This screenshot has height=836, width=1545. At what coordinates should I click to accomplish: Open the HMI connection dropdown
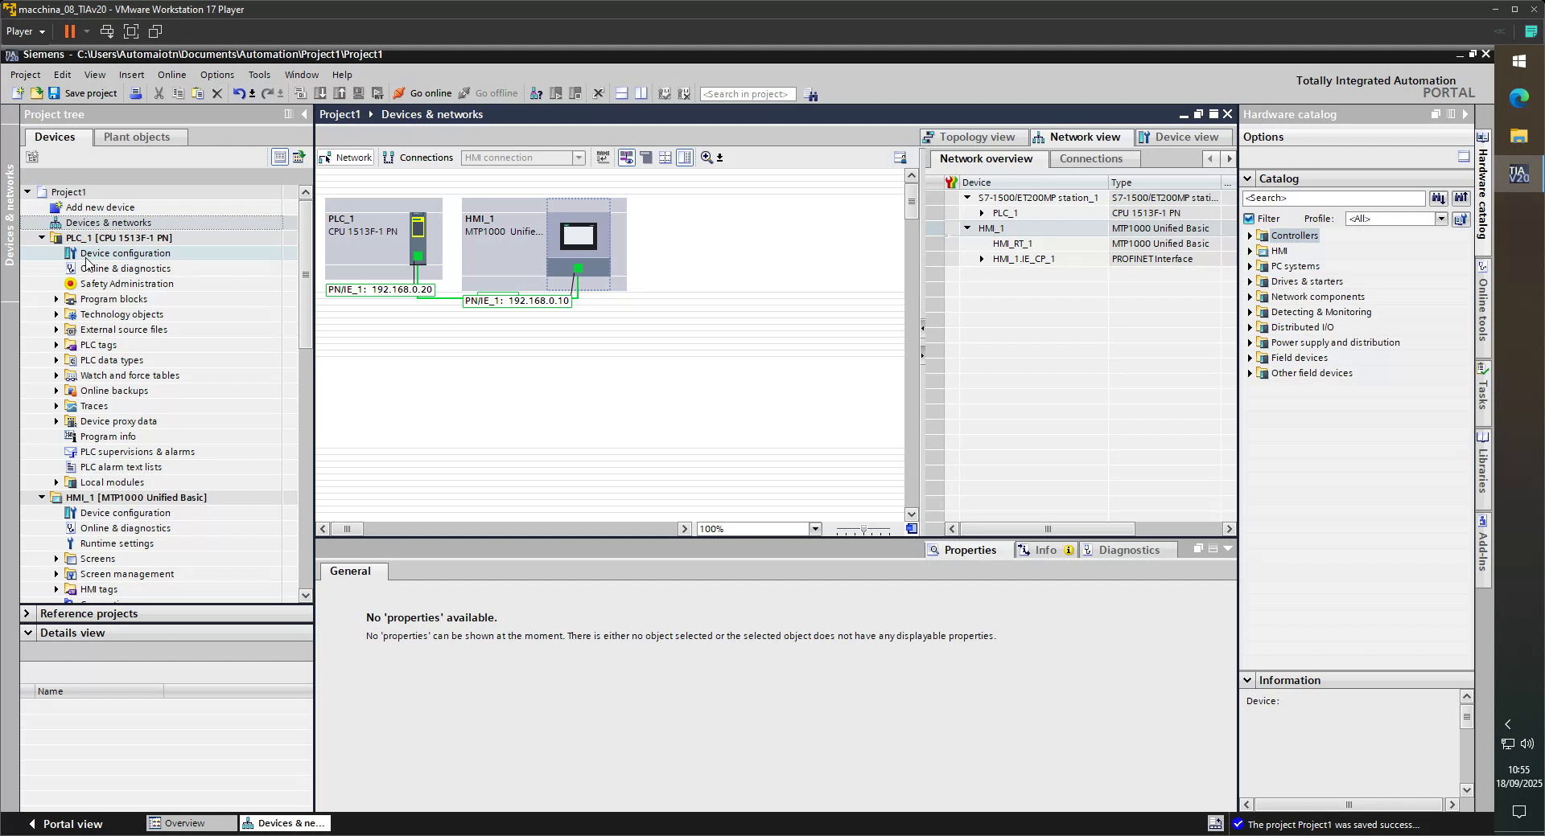pyautogui.click(x=579, y=158)
